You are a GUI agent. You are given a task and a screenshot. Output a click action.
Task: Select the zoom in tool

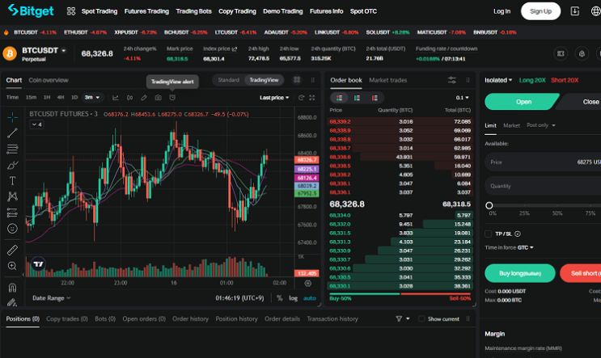(12, 266)
